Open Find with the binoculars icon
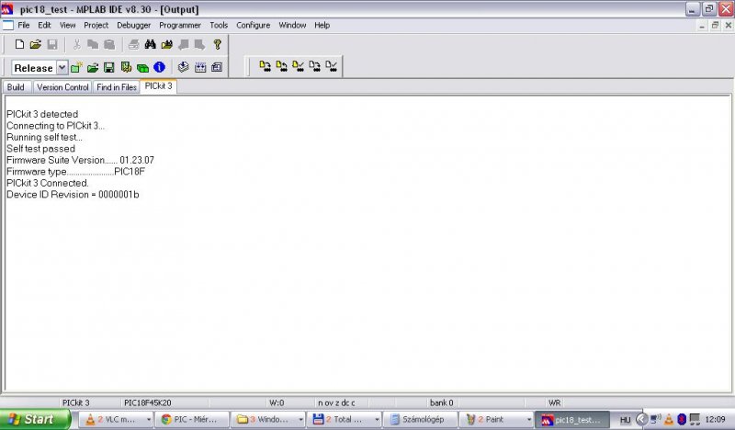 [150, 44]
